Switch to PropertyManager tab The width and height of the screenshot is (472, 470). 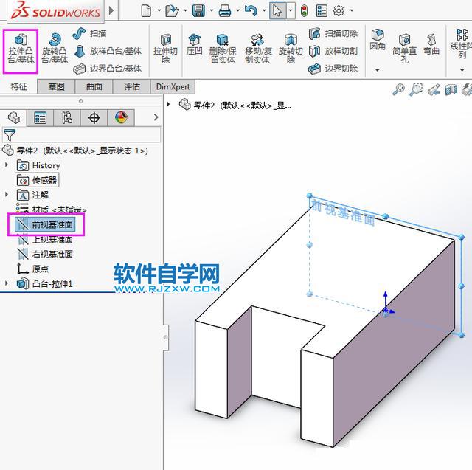40,118
